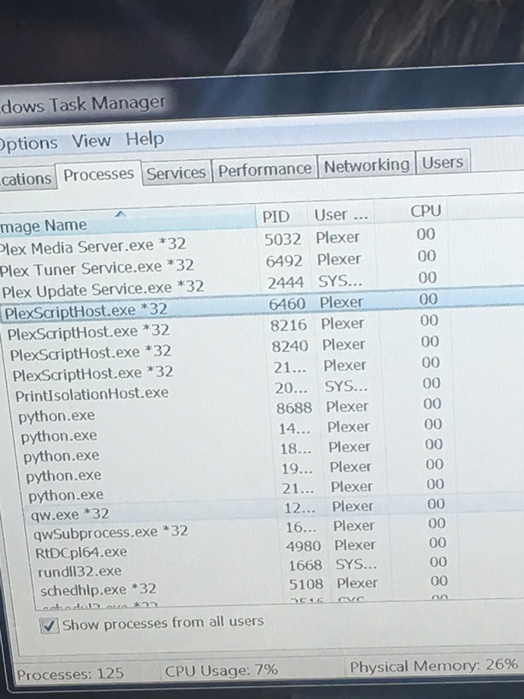The height and width of the screenshot is (699, 524).
Task: Select PlexScriptHost.exe with PID 6460
Action: point(262,305)
